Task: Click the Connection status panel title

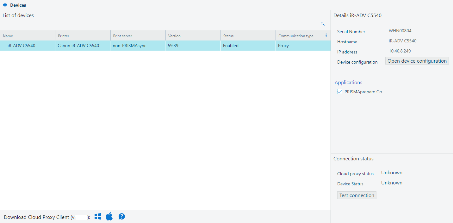Action: pyautogui.click(x=353, y=159)
